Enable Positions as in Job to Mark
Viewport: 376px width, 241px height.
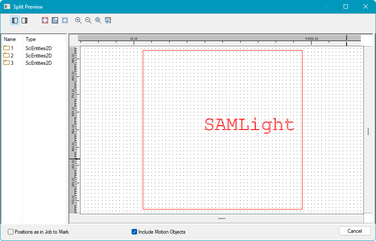point(10,231)
